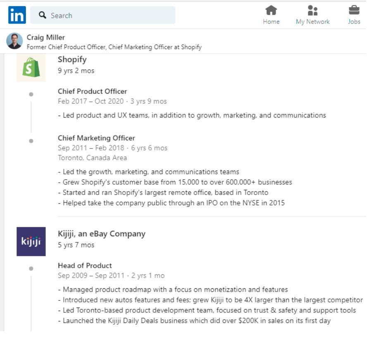The width and height of the screenshot is (369, 347).
Task: Click Toronto, Canada Area location
Action: pos(92,158)
